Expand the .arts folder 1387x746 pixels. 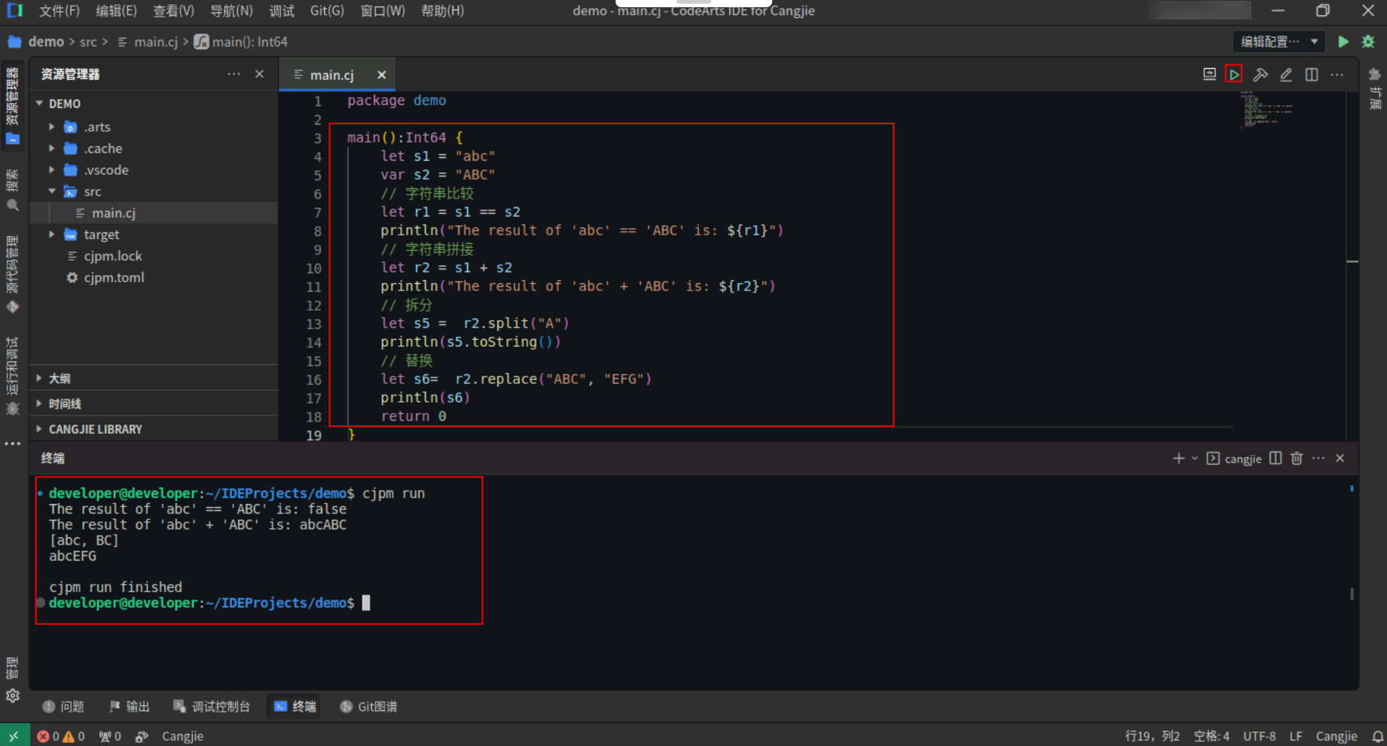coord(51,127)
